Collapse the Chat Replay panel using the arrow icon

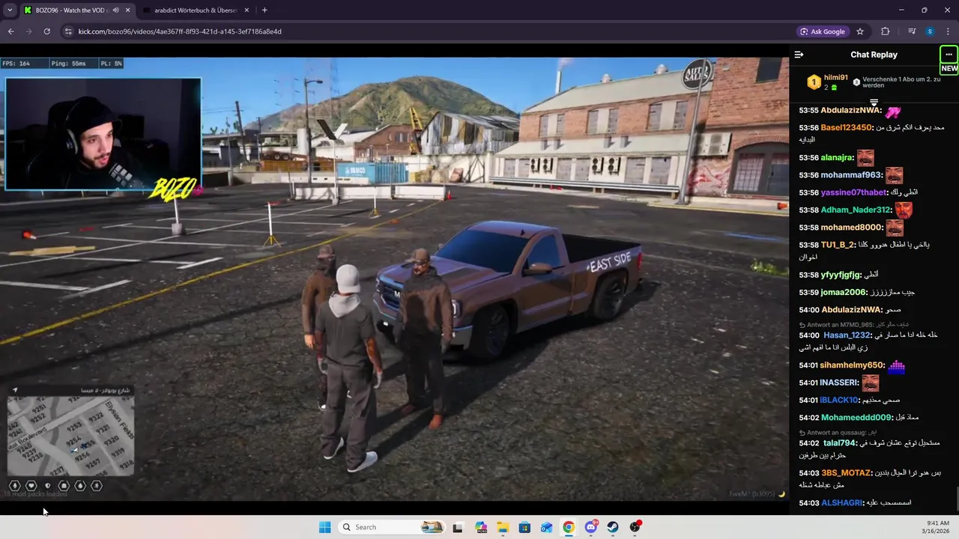click(799, 55)
